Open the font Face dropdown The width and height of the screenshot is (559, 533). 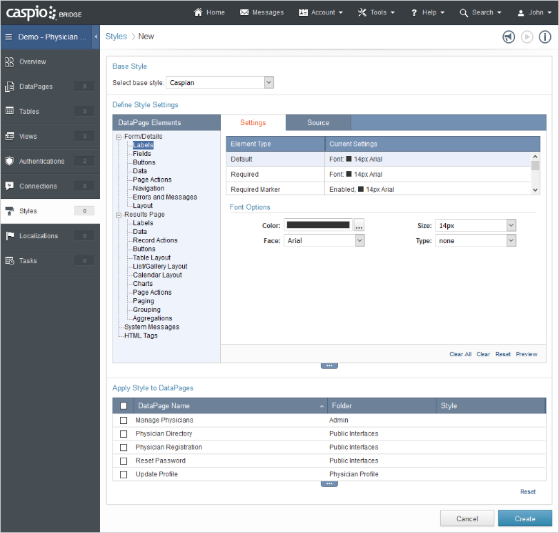(360, 240)
